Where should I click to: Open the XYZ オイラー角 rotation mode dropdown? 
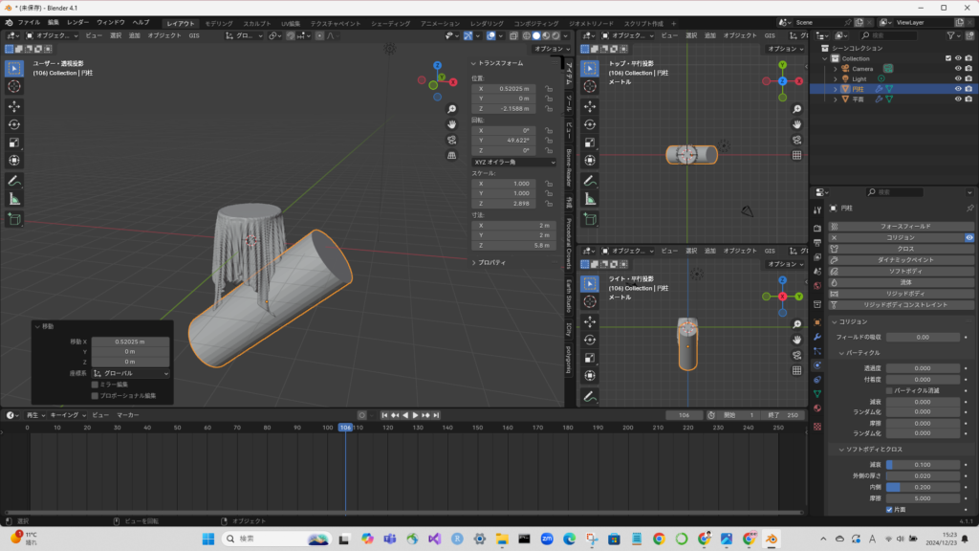[514, 163]
